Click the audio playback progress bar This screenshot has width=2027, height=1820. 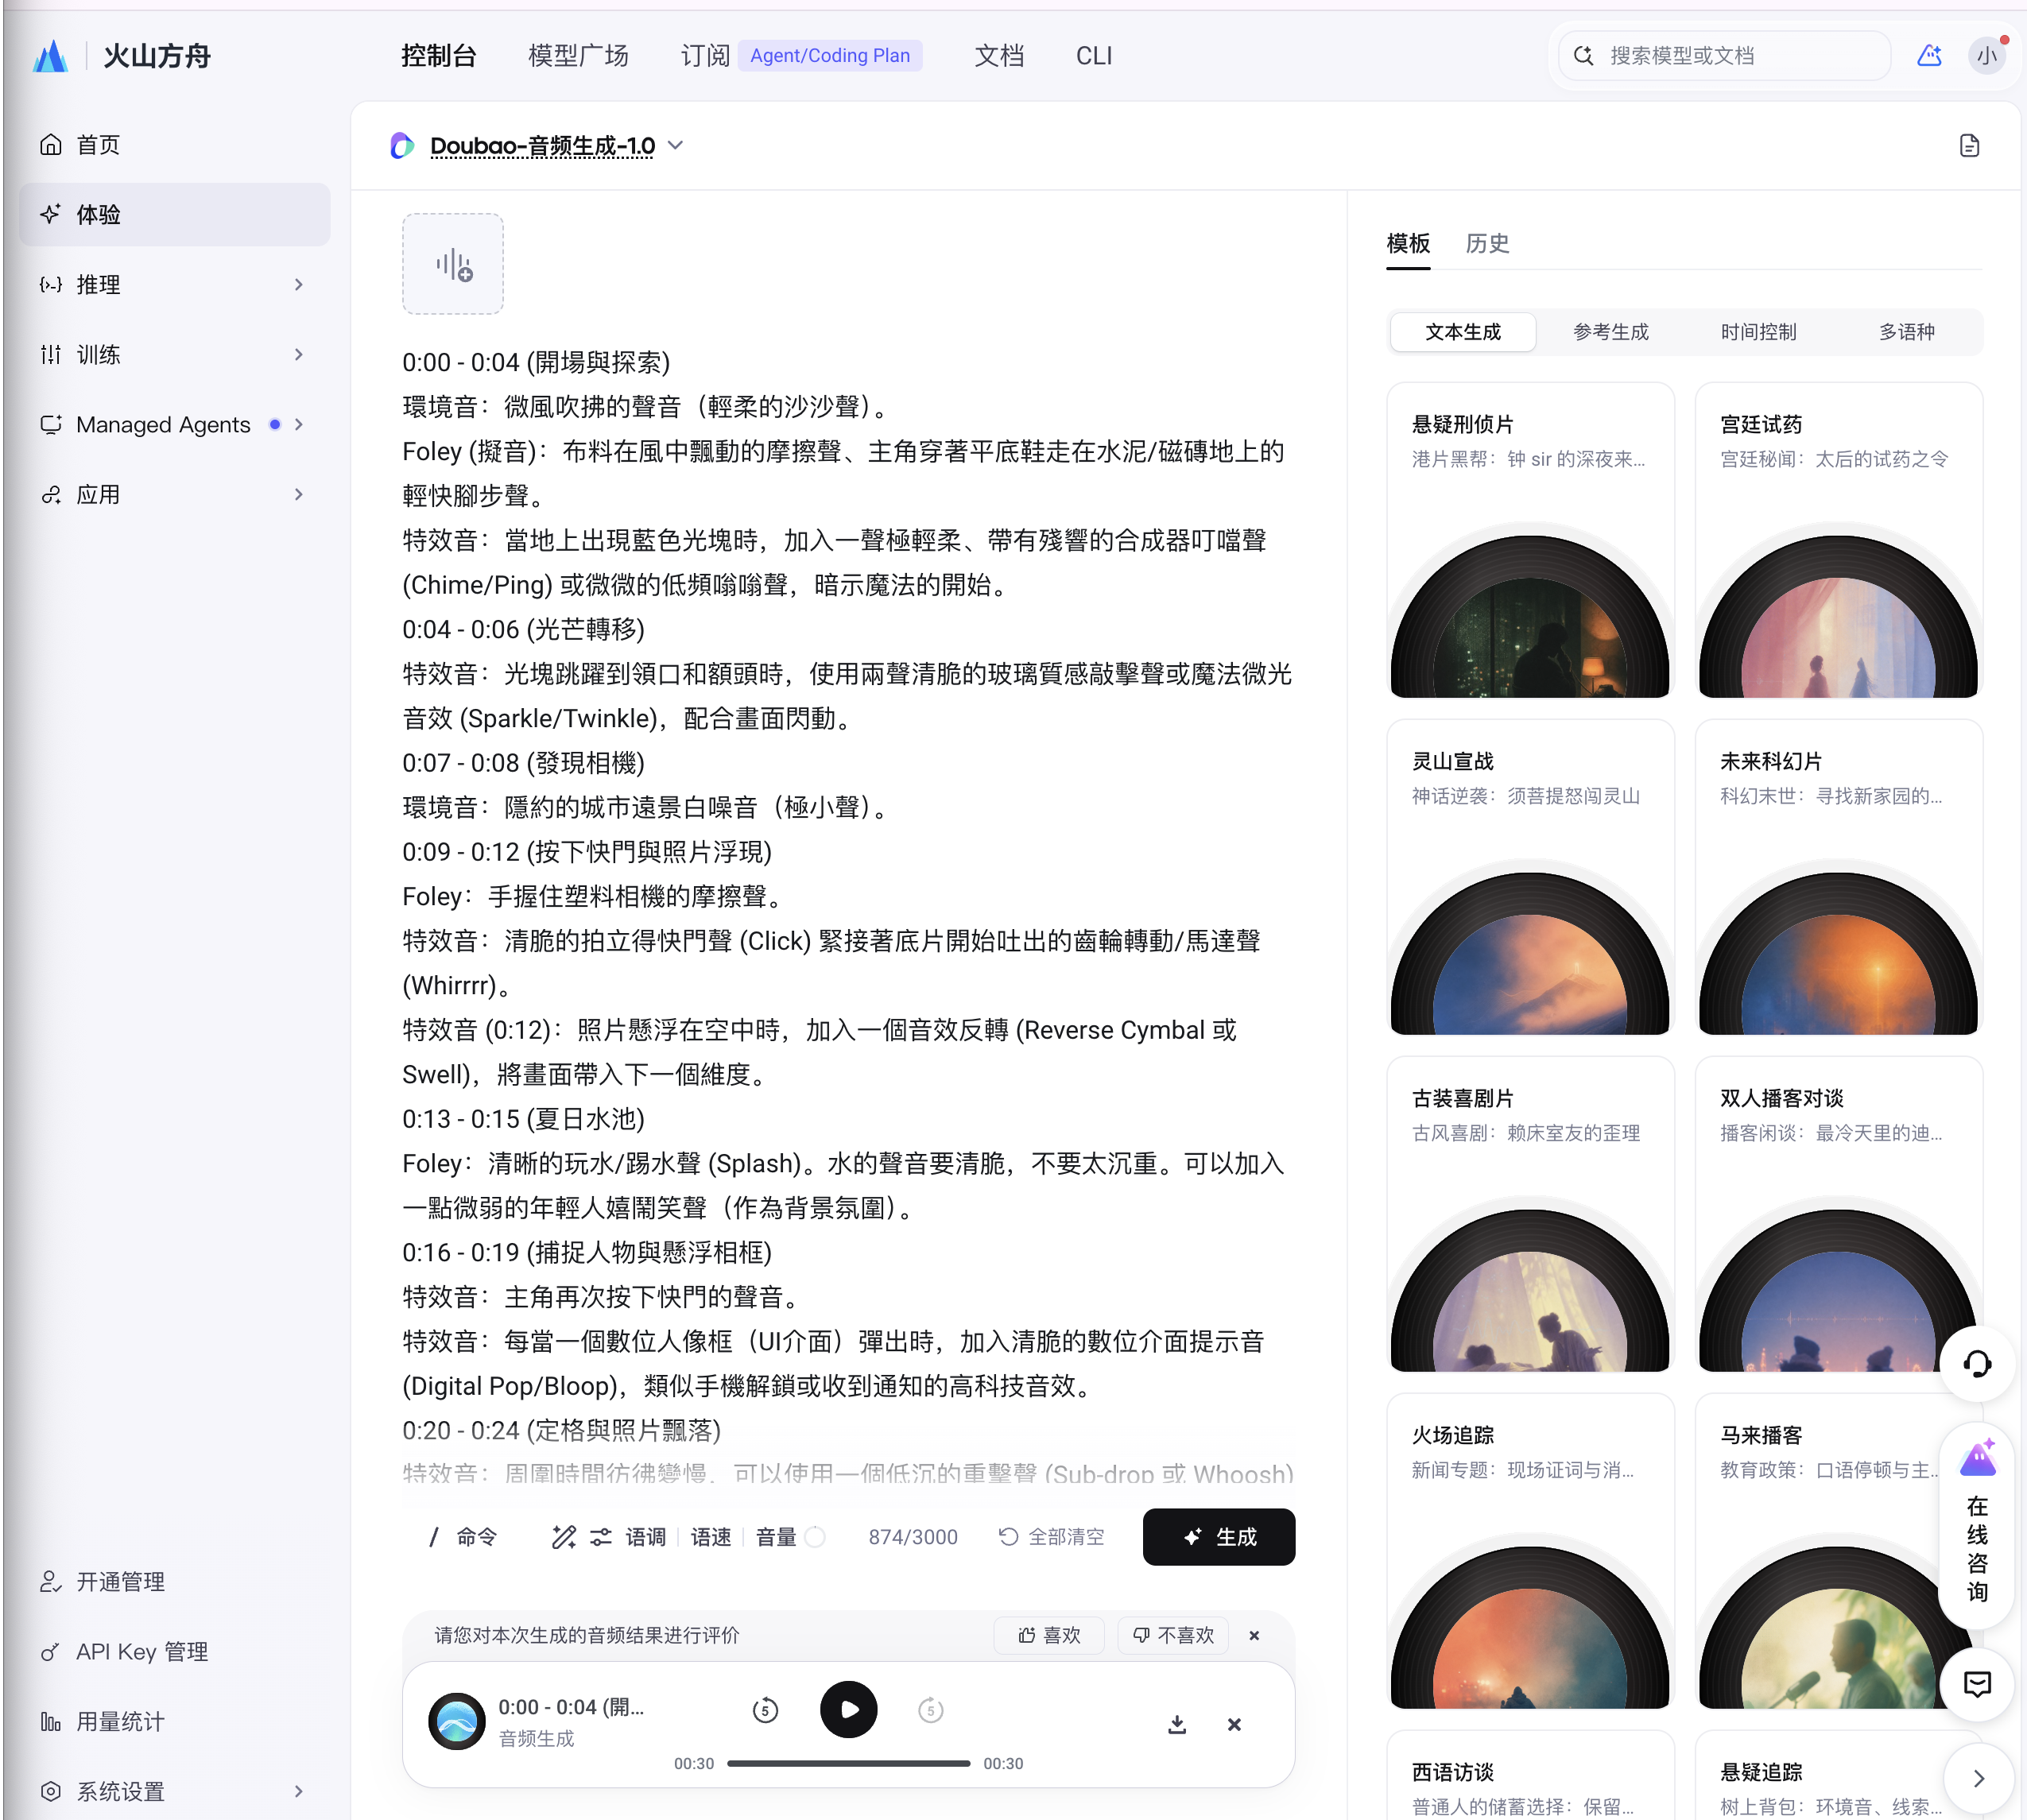848,1764
